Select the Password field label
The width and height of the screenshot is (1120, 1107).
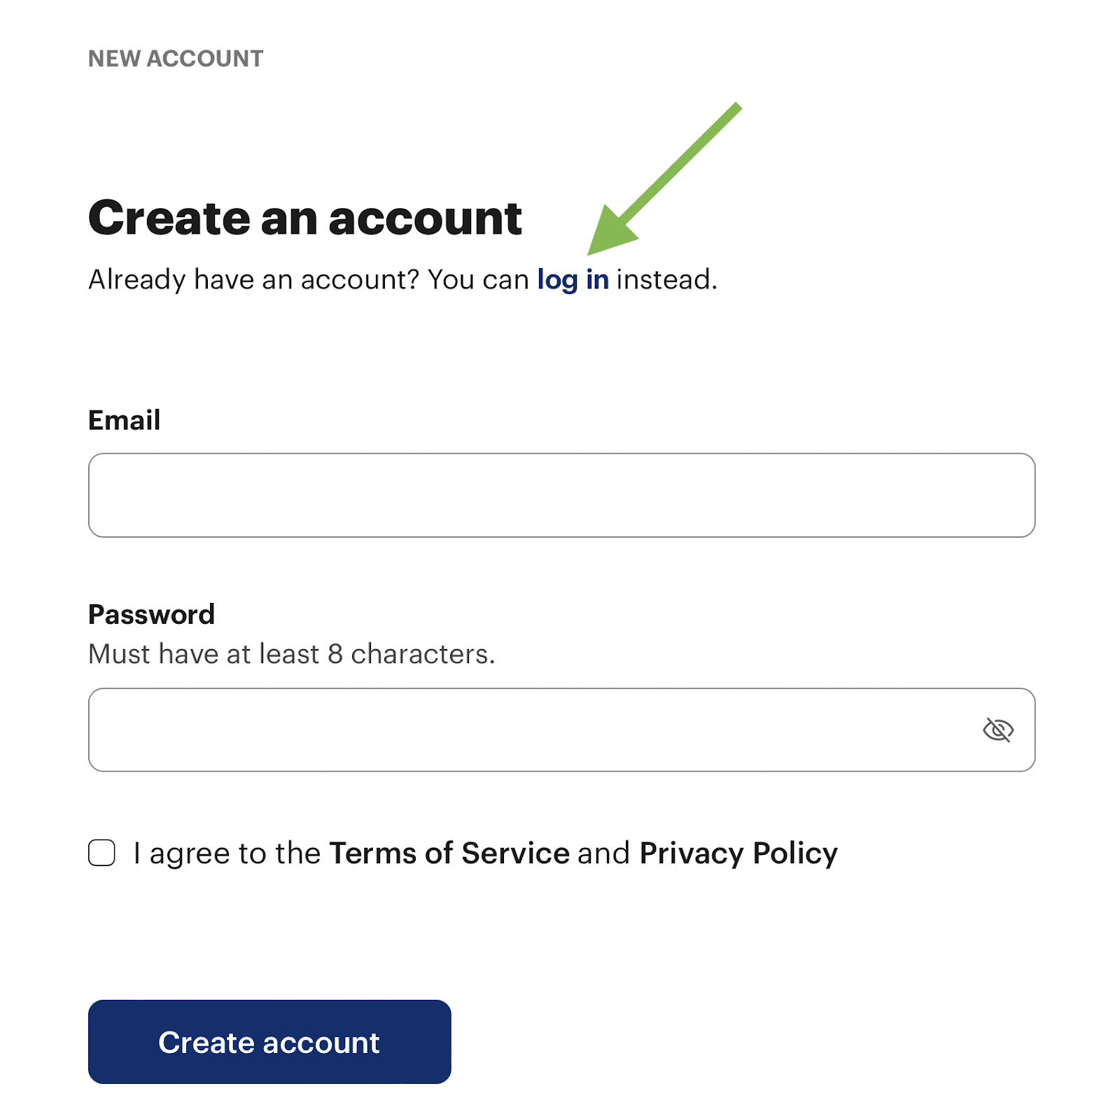pos(151,614)
